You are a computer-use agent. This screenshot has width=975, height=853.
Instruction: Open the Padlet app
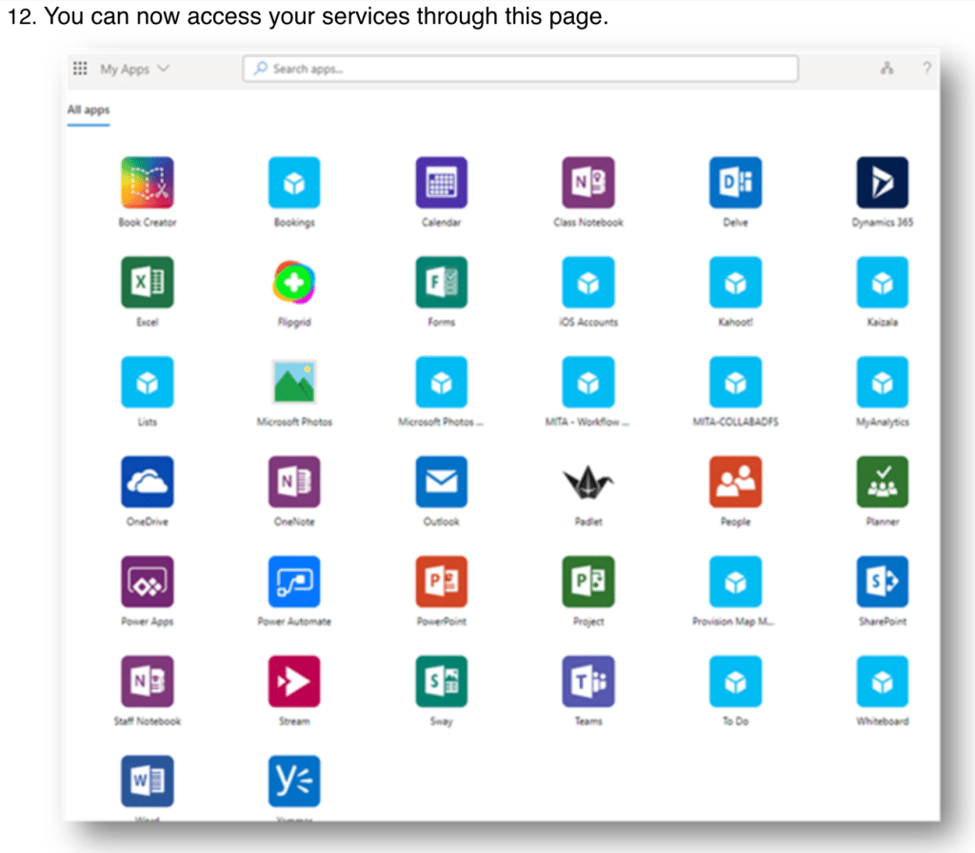(x=588, y=484)
